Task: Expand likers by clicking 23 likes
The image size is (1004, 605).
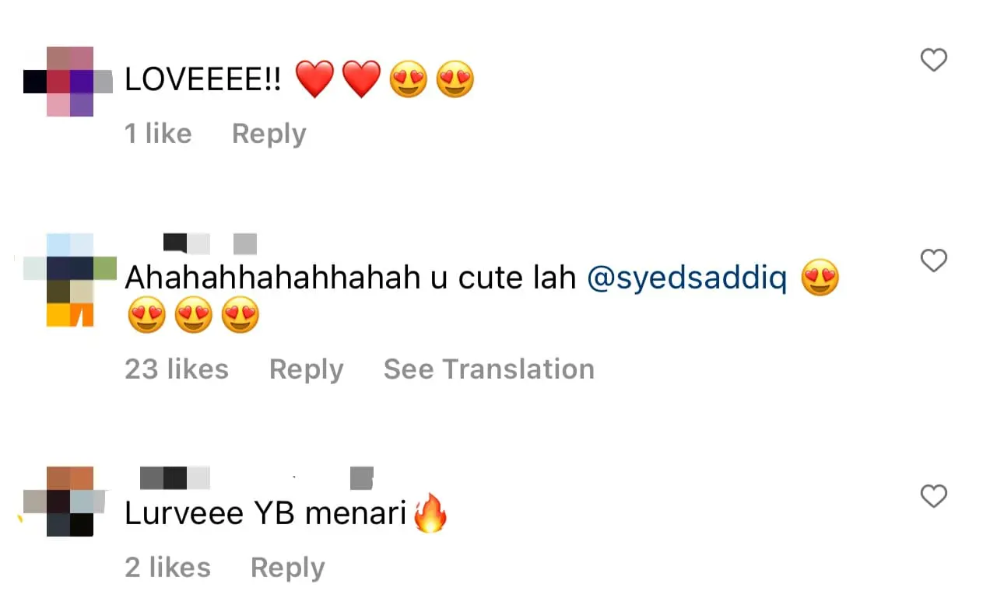Action: point(177,369)
